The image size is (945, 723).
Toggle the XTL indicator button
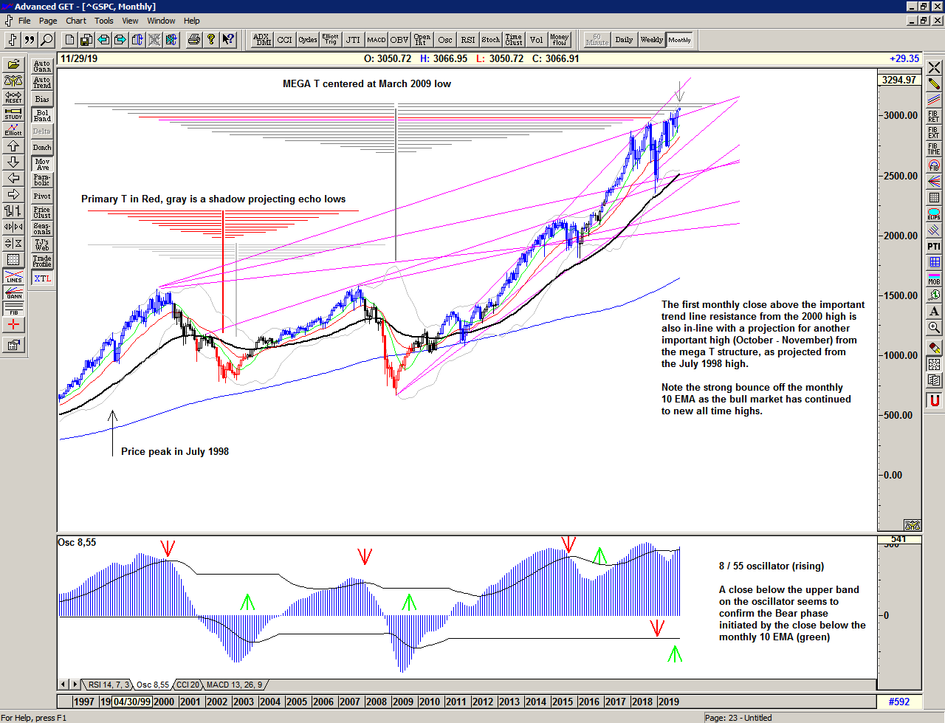(x=42, y=278)
